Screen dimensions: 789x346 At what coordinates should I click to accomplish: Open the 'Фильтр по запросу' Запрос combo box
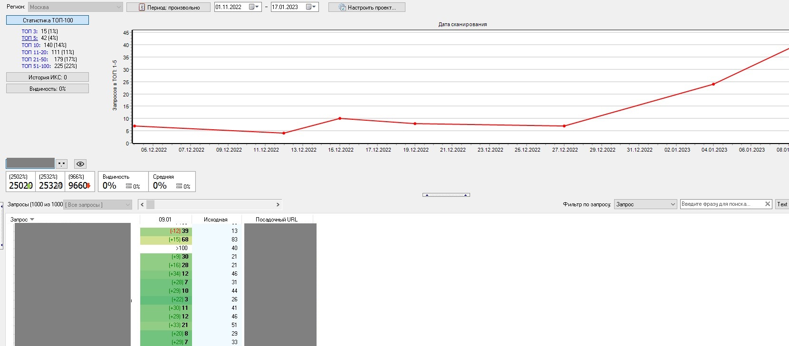(645, 204)
